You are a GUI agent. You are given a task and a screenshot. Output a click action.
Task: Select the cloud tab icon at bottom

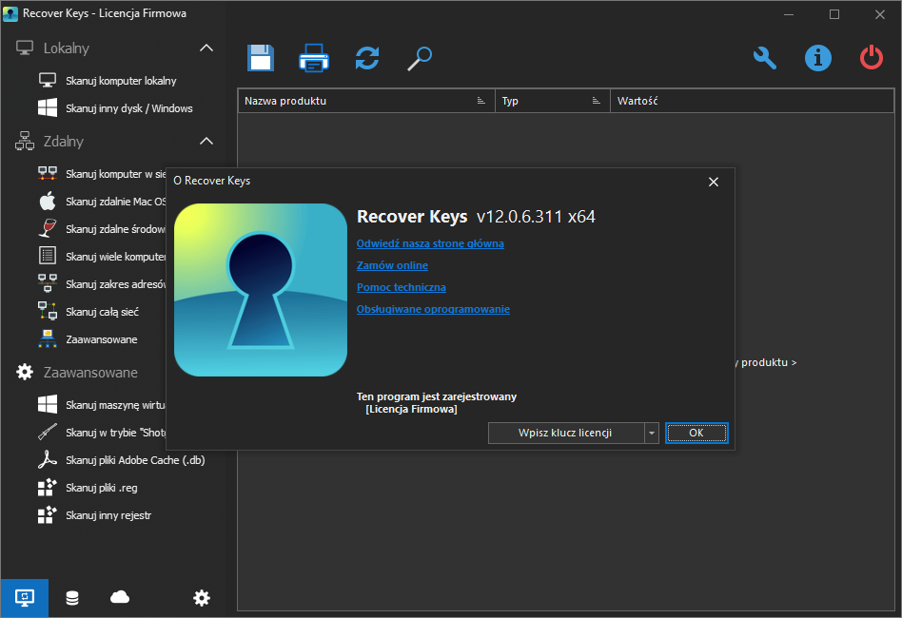tap(120, 598)
